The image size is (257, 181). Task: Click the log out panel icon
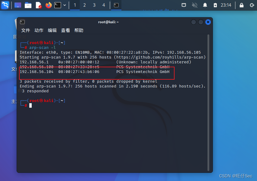click(252, 5)
